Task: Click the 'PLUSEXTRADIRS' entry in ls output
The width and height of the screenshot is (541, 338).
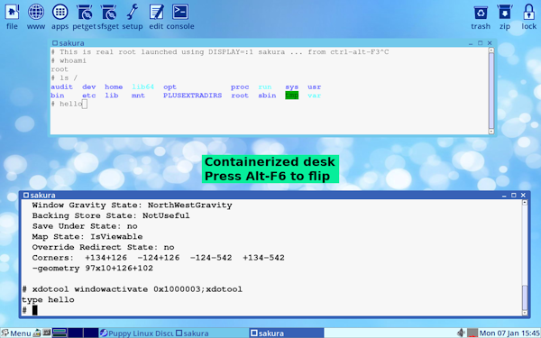Action: coord(193,96)
